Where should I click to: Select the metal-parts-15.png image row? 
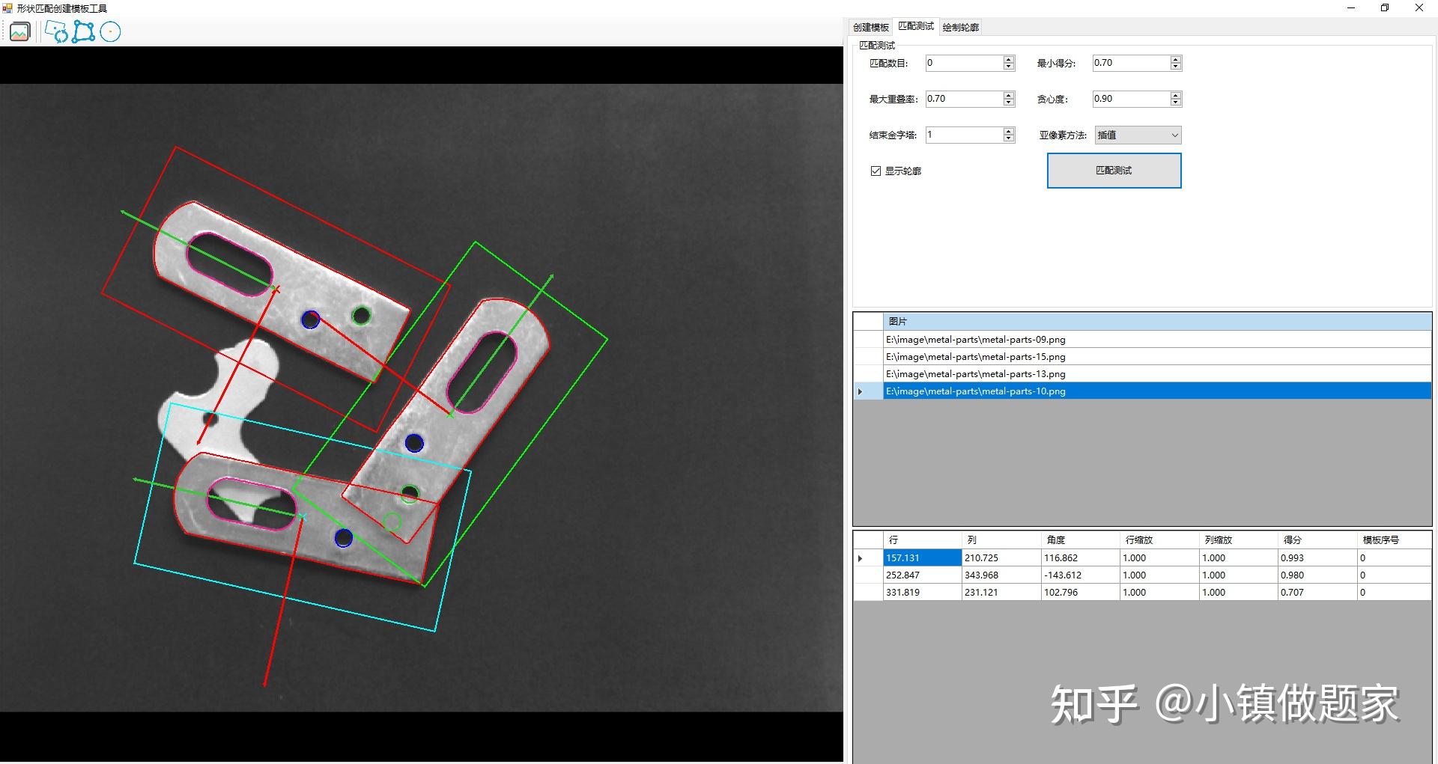975,356
